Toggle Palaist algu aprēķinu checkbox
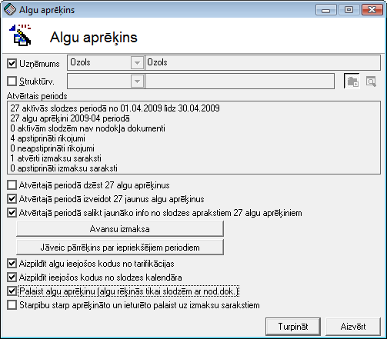The height and width of the screenshot is (339, 387). (12, 291)
